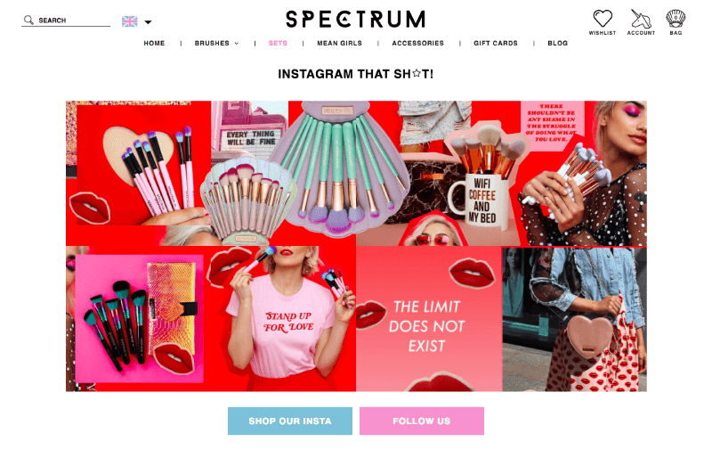Visit the Blog link

click(x=558, y=43)
